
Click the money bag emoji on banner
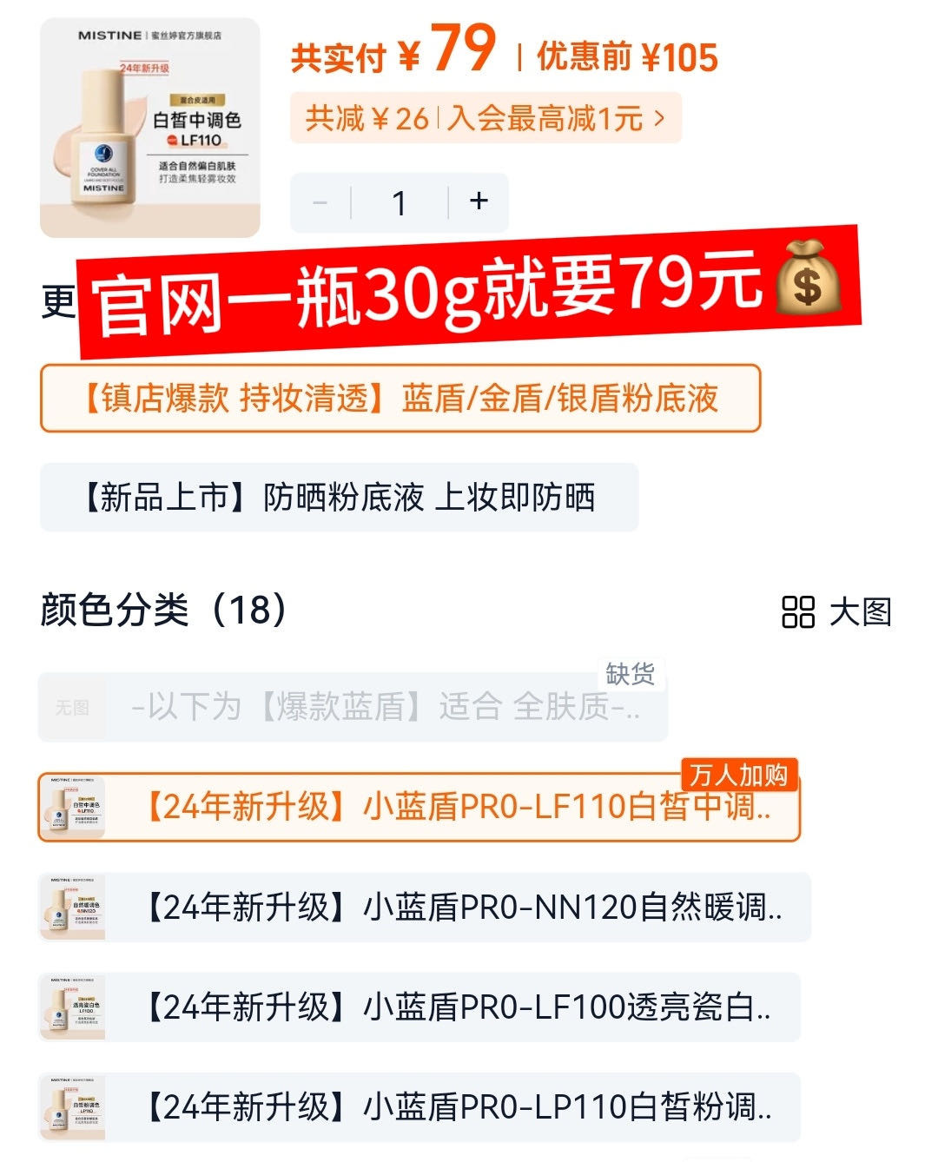point(808,277)
